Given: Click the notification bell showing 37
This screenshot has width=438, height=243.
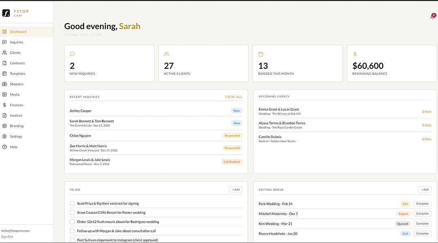Looking at the screenshot, I should coord(432,17).
